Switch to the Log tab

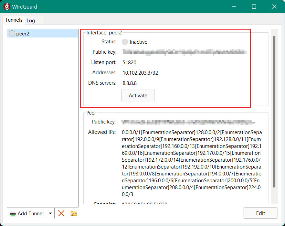34,21
